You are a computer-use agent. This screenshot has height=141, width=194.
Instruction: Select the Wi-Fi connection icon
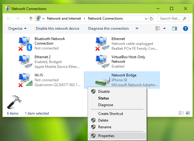point(25,80)
